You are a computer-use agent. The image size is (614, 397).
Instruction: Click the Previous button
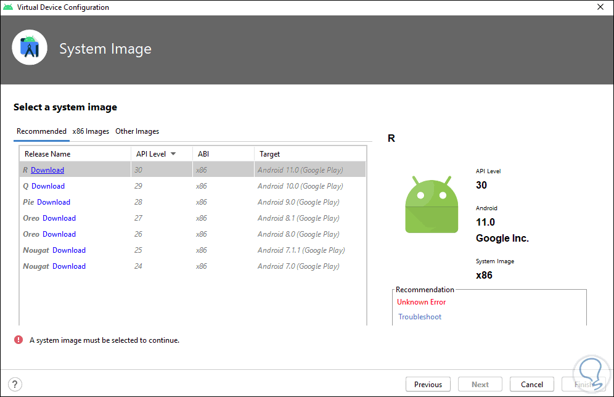[428, 384]
